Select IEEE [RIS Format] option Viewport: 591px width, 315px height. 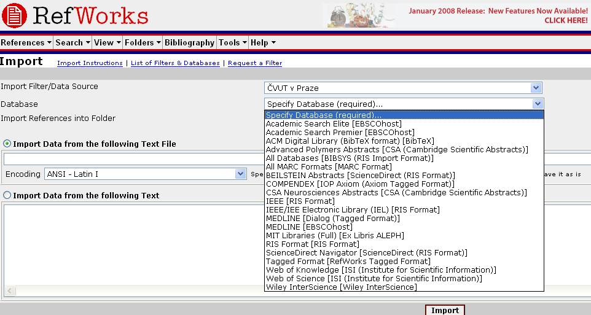pyautogui.click(x=404, y=201)
